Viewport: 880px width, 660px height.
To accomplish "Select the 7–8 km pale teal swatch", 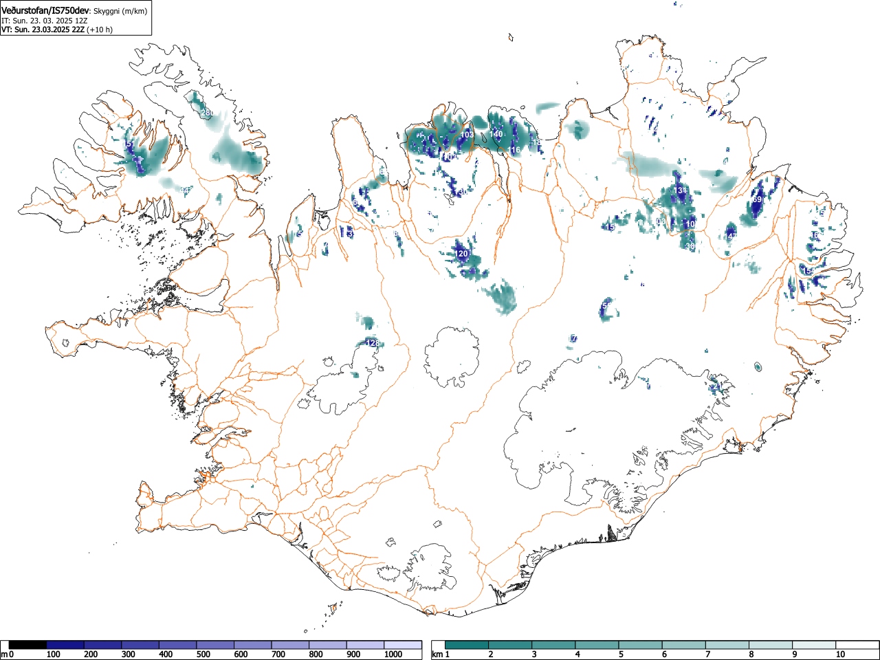I will (727, 645).
